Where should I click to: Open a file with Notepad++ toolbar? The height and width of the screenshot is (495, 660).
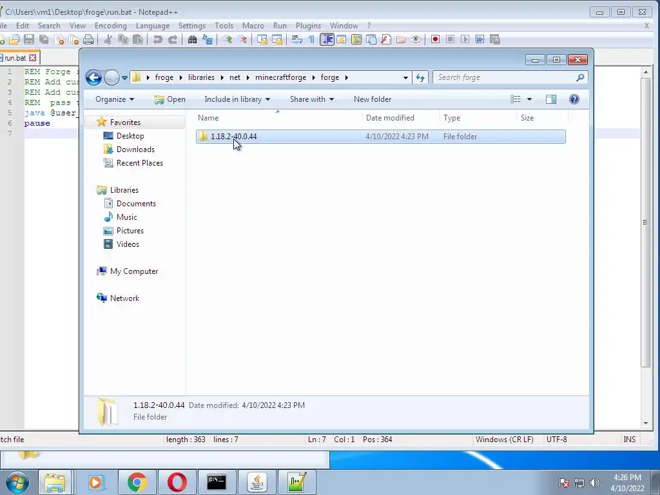[14, 39]
